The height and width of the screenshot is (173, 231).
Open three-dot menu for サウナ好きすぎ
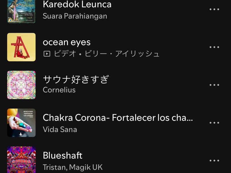(x=214, y=85)
